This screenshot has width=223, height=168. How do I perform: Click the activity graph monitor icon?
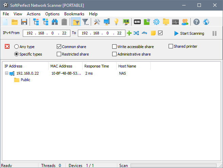pos(175,22)
